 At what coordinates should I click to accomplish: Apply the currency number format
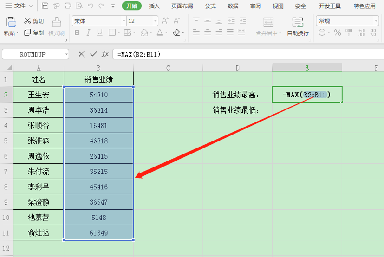coord(322,32)
